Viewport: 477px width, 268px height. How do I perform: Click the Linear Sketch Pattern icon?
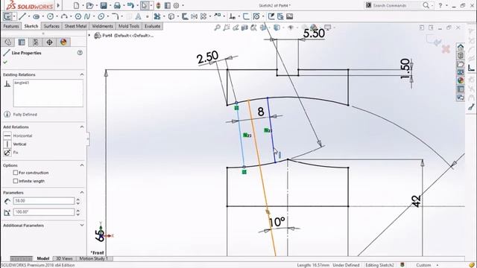click(203, 16)
